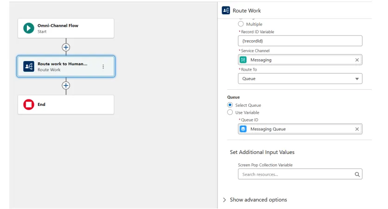Screen dimensions: 388x209
Task: Add element above the End node
Action: [66, 86]
